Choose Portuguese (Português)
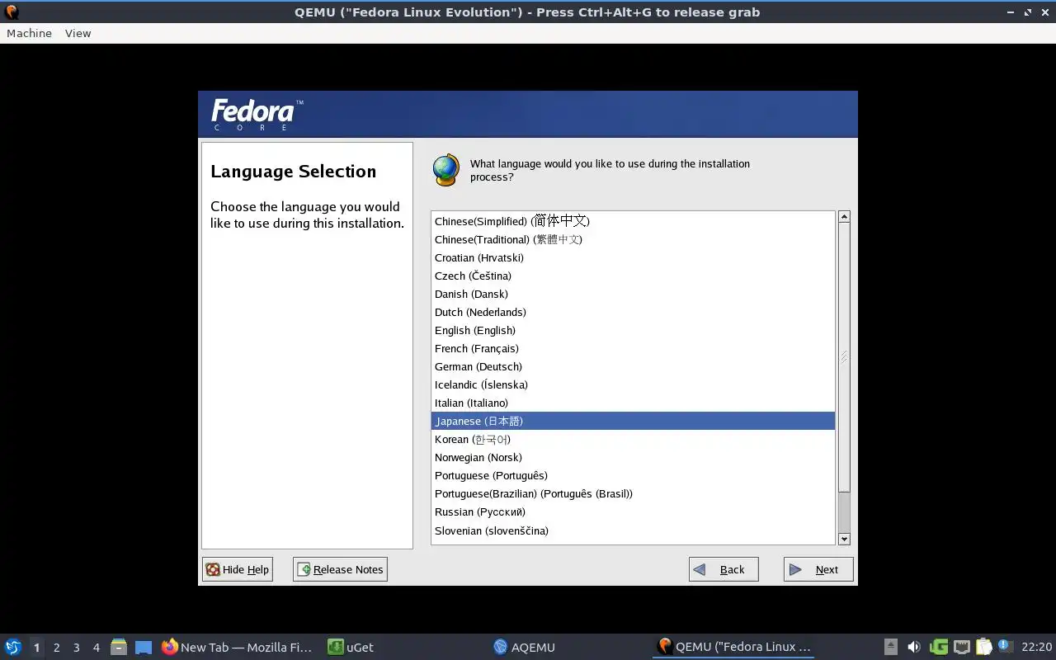 click(633, 475)
